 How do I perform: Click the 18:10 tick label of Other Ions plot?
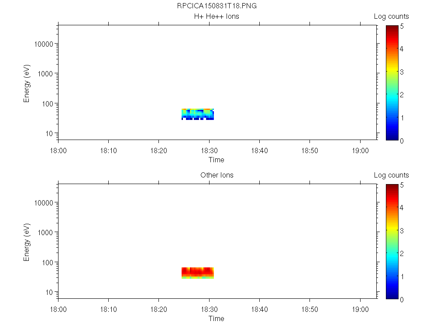coord(108,309)
